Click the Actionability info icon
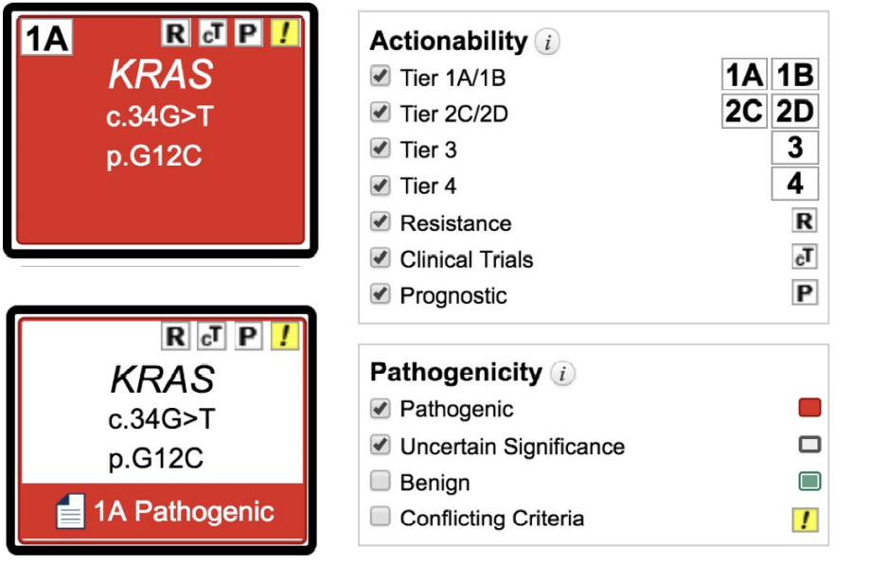The image size is (871, 564). (x=547, y=42)
